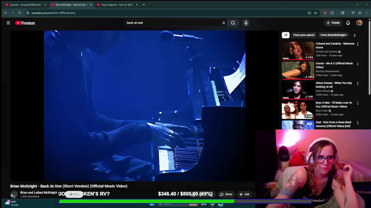371x208 pixels.
Task: Open the Chrome profile A avatar
Action: (360, 13)
